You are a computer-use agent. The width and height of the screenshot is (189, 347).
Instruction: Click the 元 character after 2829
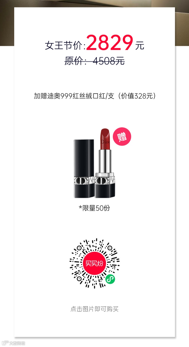[x=140, y=46]
